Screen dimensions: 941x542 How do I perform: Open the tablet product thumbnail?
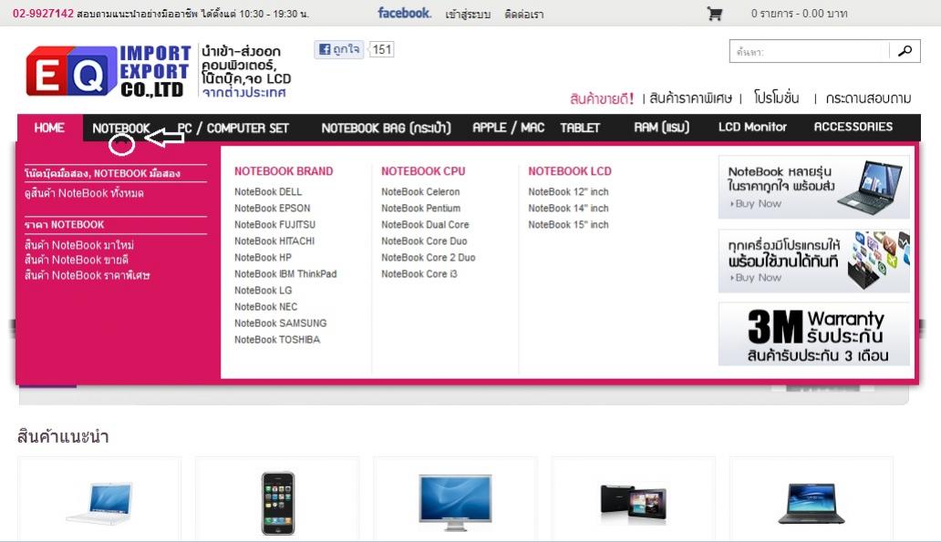pos(633,503)
